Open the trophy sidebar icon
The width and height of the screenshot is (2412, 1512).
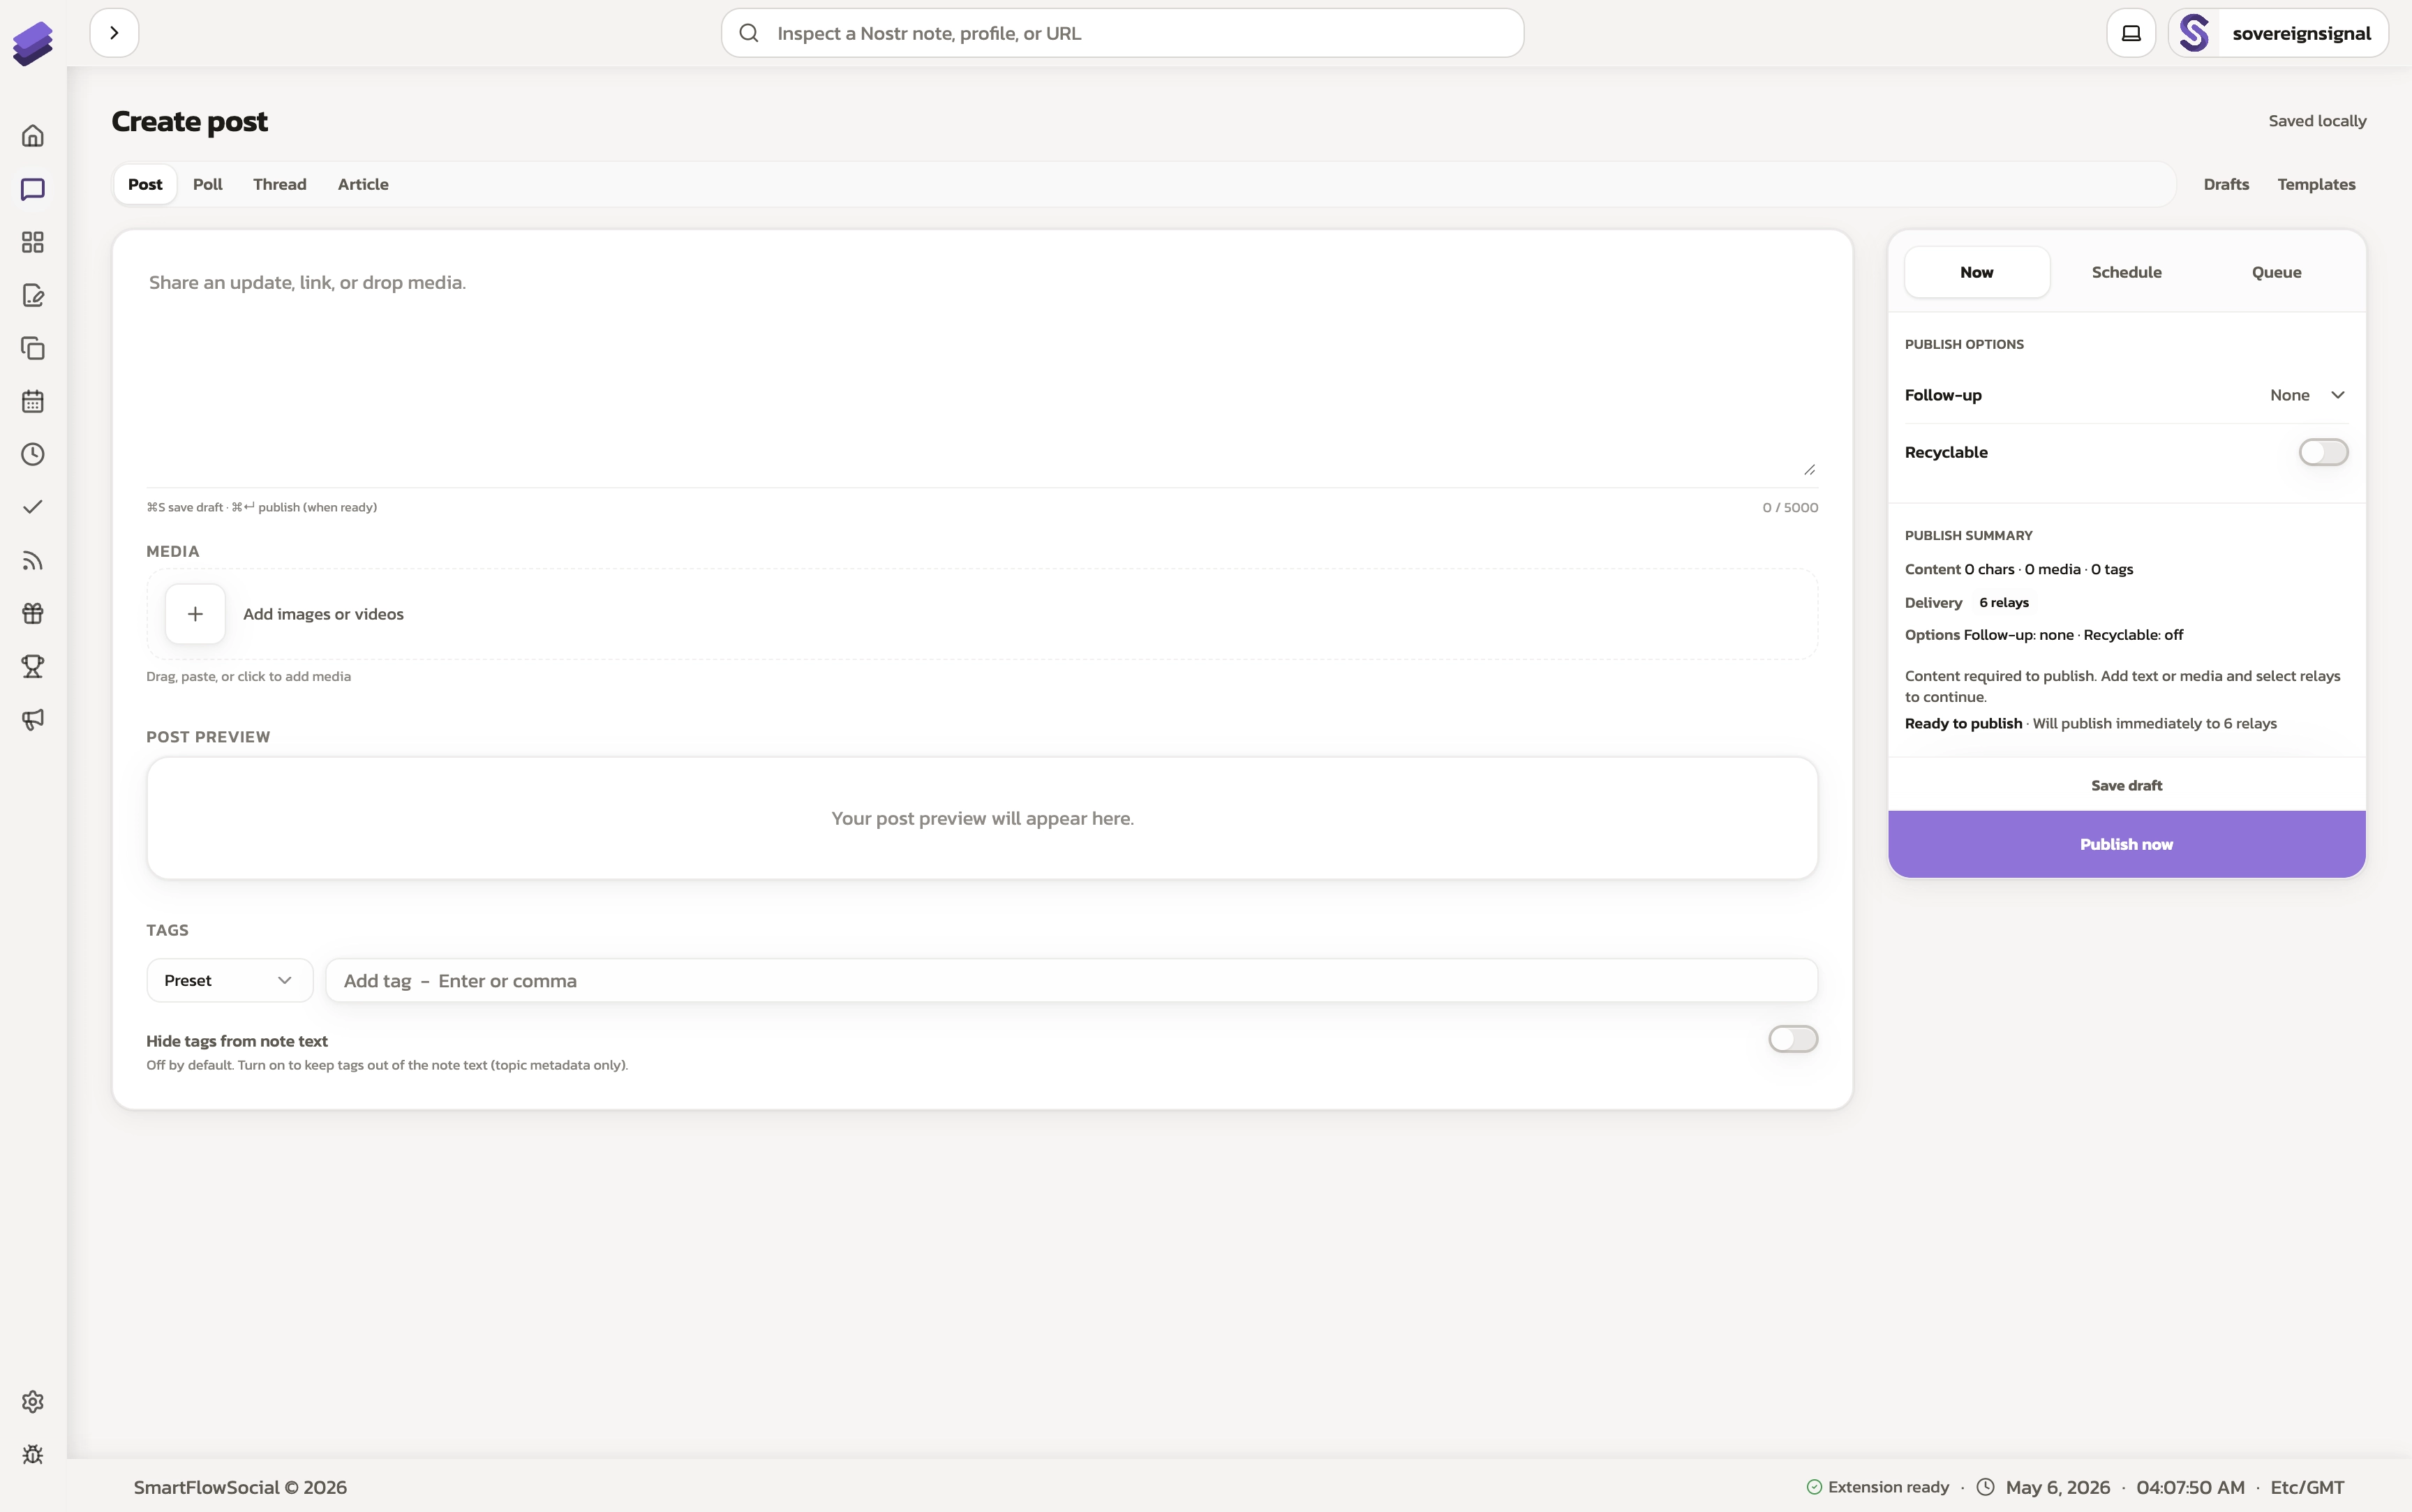pyautogui.click(x=33, y=666)
